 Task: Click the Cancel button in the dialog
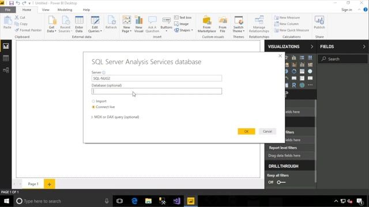(x=268, y=132)
